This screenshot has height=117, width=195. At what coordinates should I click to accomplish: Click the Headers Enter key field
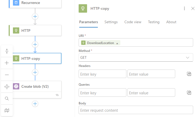pos(102,74)
